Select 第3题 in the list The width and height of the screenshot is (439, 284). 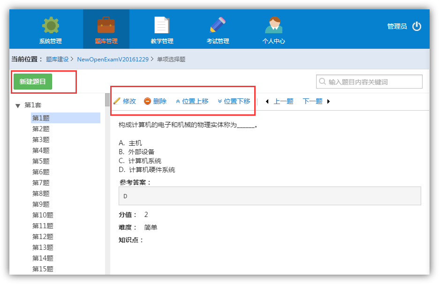pyautogui.click(x=41, y=139)
